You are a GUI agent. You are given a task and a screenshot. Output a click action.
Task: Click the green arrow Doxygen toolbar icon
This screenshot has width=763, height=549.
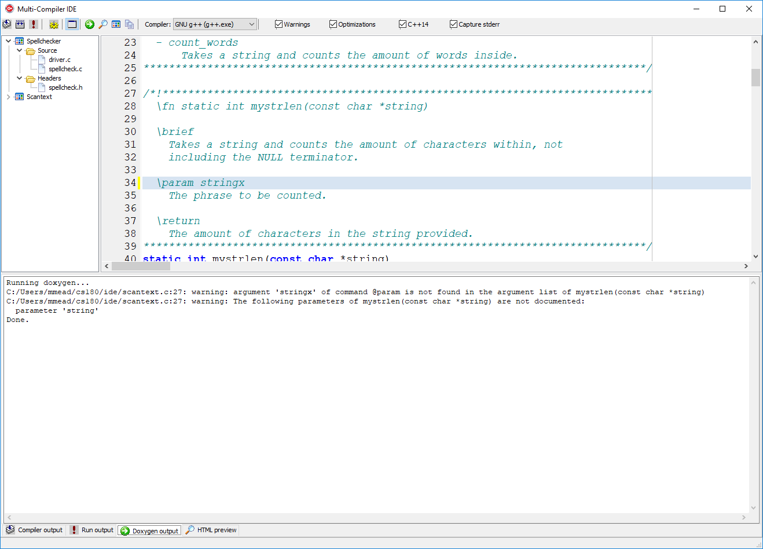90,24
